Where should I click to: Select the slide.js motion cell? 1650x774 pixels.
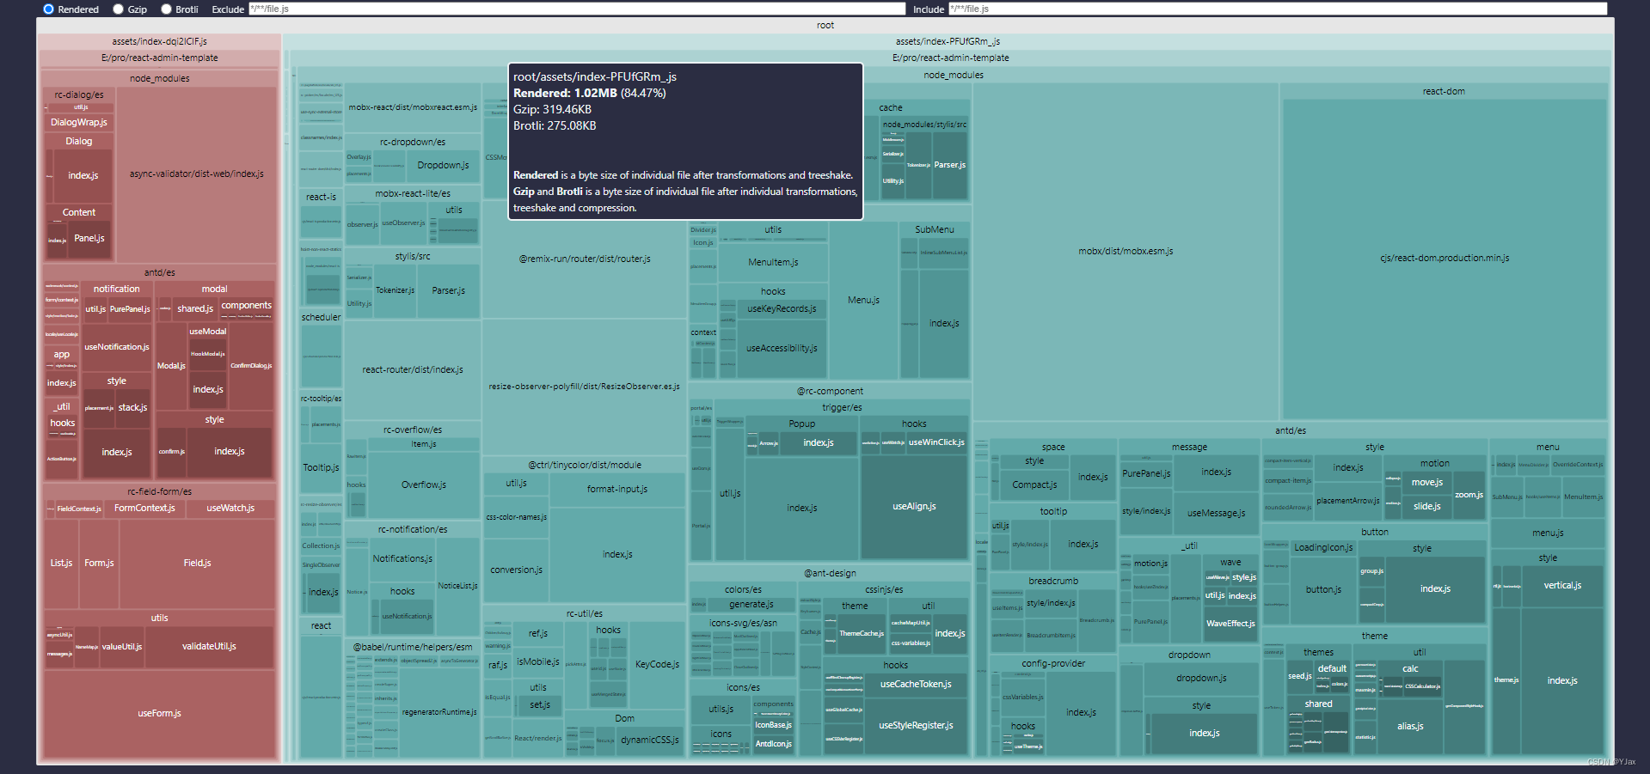(x=1427, y=507)
